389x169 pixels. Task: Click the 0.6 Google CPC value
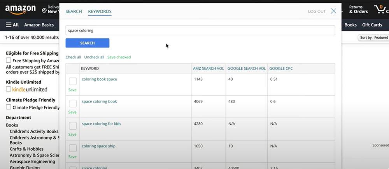click(x=273, y=102)
